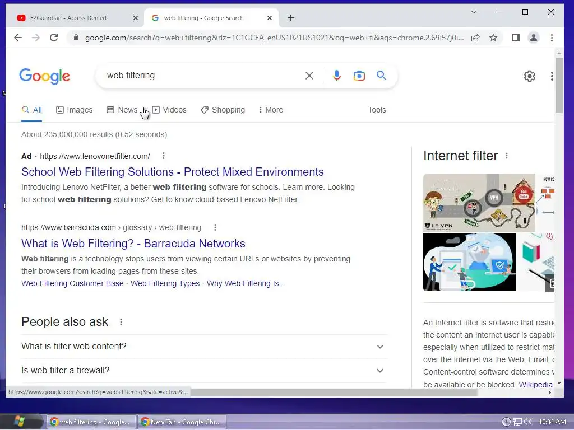Click the horizontal scrollbar thumb
Image resolution: width=574 pixels, height=430 pixels.
pos(334,392)
